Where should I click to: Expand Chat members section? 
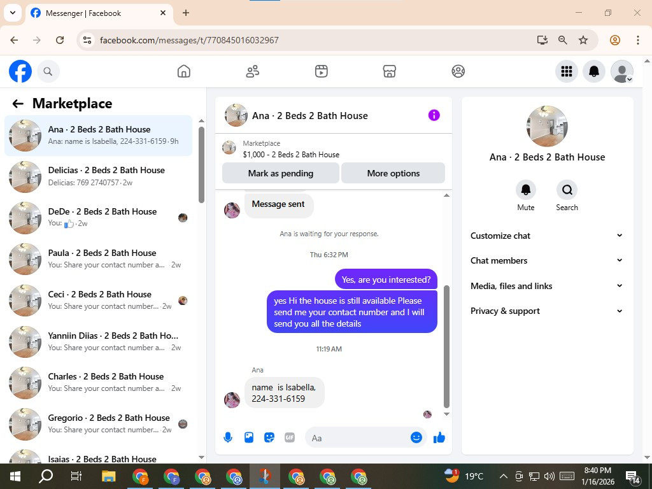click(x=546, y=260)
